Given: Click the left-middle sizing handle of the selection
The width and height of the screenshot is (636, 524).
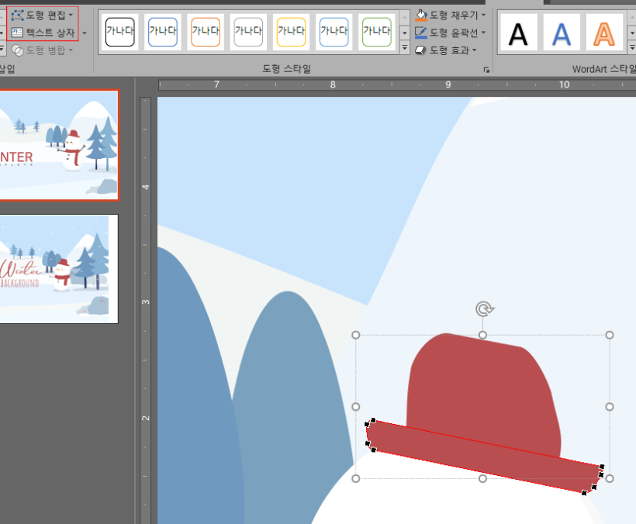Looking at the screenshot, I should tap(356, 406).
